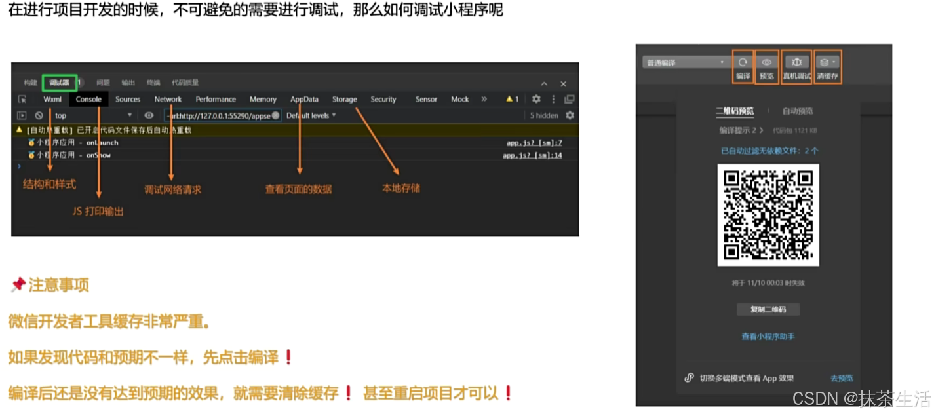Expand the 编译提示 2 section

(x=741, y=130)
